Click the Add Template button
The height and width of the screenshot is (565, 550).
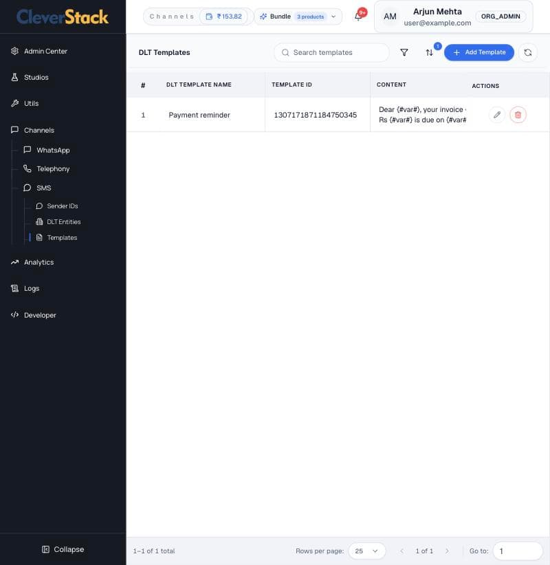479,53
